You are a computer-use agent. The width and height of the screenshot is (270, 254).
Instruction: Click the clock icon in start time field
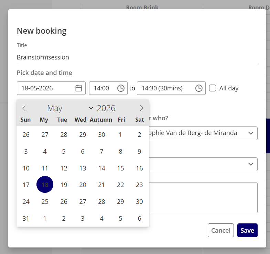click(121, 88)
